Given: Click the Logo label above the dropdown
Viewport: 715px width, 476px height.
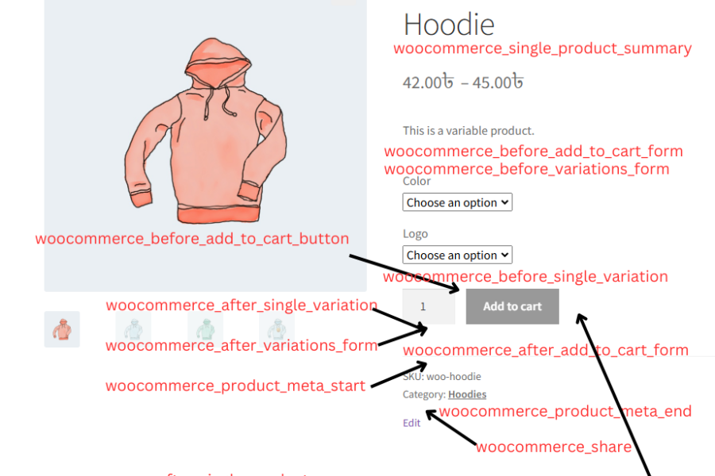Looking at the screenshot, I should point(415,234).
